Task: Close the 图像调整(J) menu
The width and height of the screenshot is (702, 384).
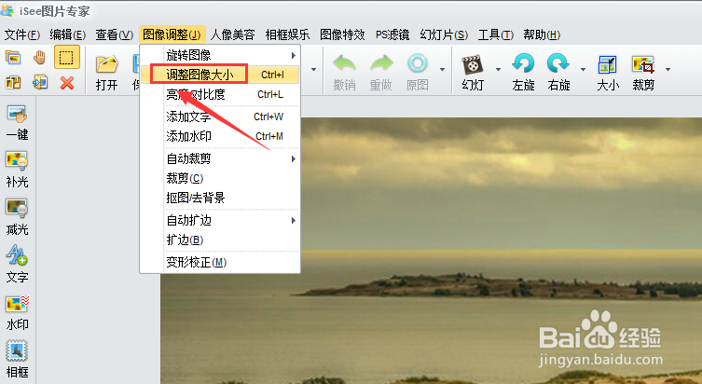Action: click(172, 34)
